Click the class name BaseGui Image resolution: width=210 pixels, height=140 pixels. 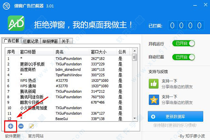pos(62,119)
